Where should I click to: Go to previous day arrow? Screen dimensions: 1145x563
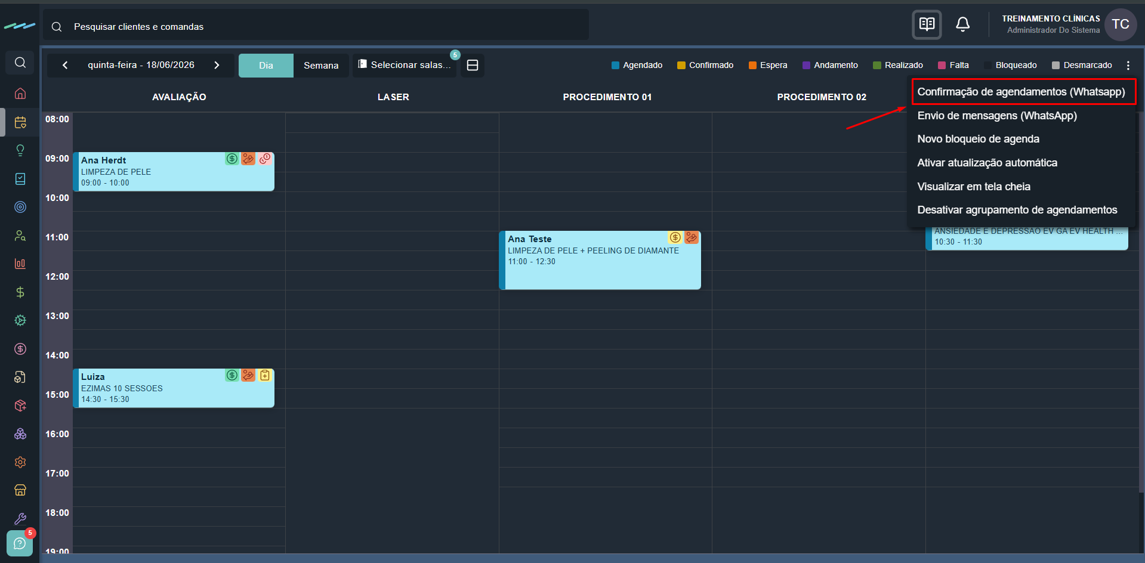(65, 65)
